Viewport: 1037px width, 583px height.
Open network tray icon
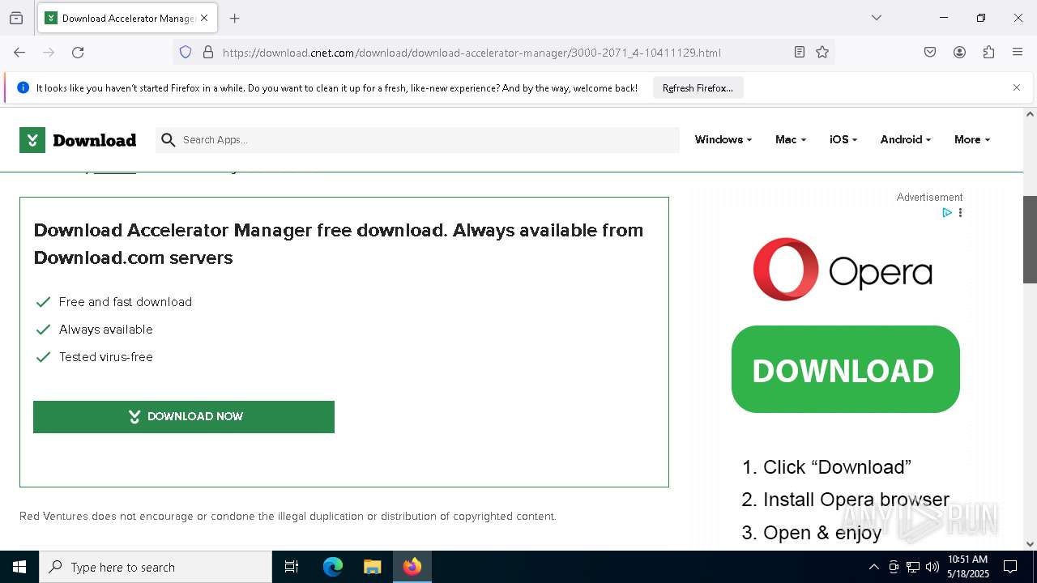coord(913,567)
